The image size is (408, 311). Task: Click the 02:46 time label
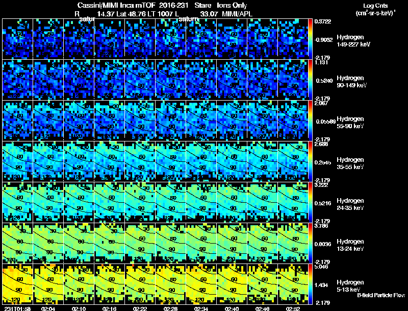pyautogui.click(x=262, y=308)
